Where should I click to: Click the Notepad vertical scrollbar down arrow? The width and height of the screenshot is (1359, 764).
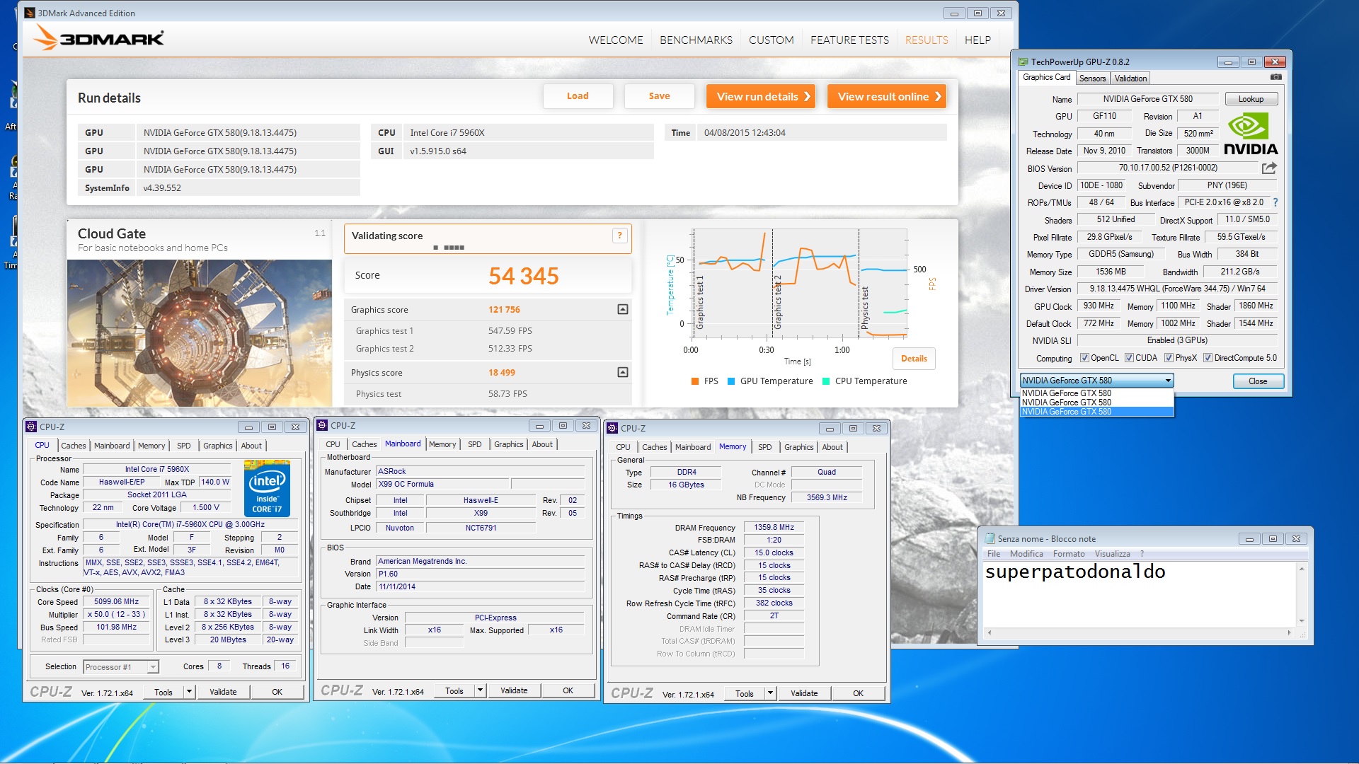tap(1302, 621)
